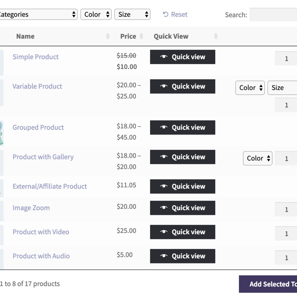Open Quick view for Product with Audio
The image size is (297, 297).
(182, 256)
